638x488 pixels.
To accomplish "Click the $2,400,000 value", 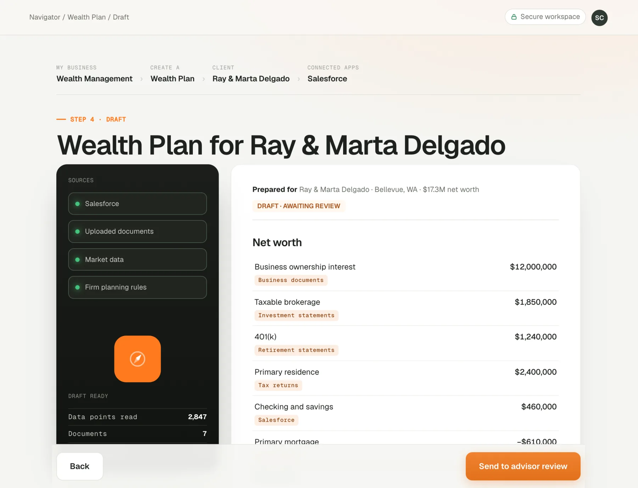I will 536,372.
